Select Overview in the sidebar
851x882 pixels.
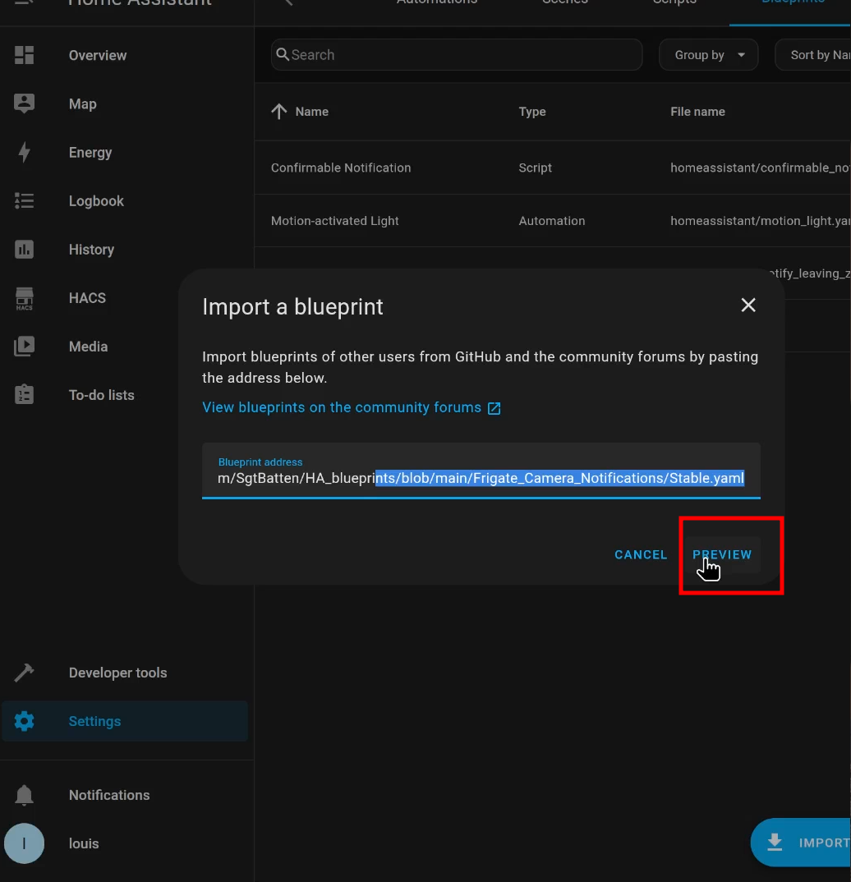[125, 55]
